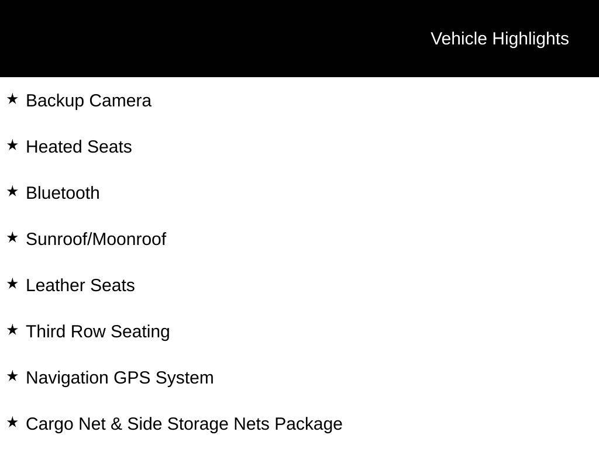Choose the Leather Seats feature label
Viewport: 599px width, 449px height.
pyautogui.click(x=80, y=285)
